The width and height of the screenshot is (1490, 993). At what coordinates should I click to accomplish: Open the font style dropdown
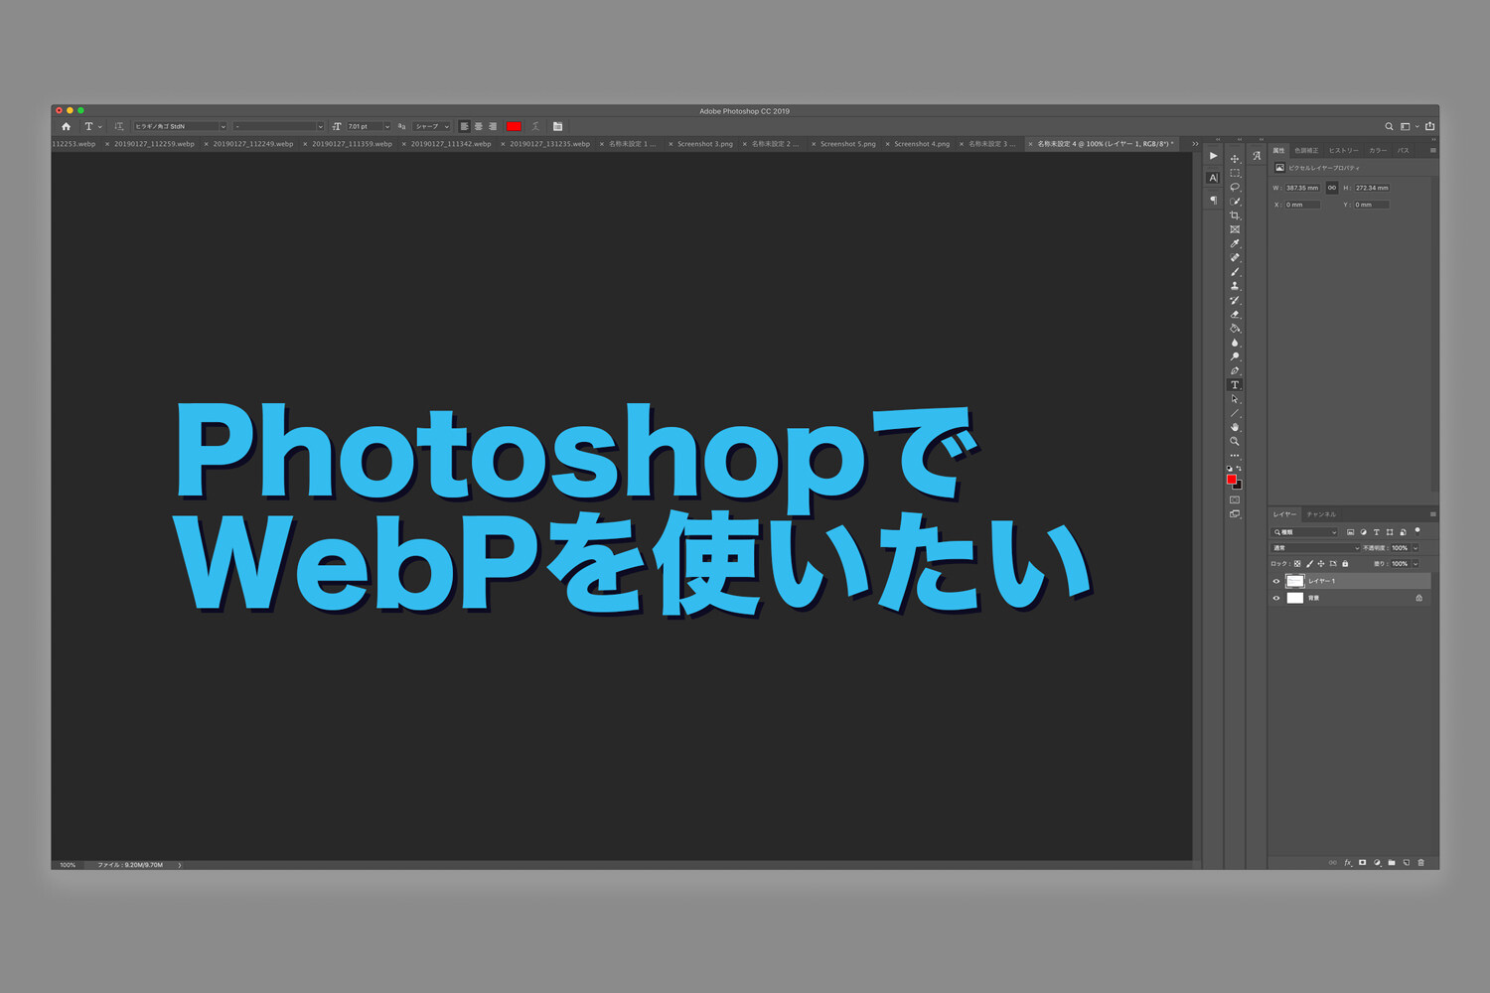pos(278,126)
